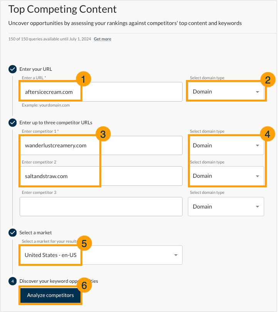The width and height of the screenshot is (278, 312).
Task: Click orange callout badge number 6
Action: [84, 285]
